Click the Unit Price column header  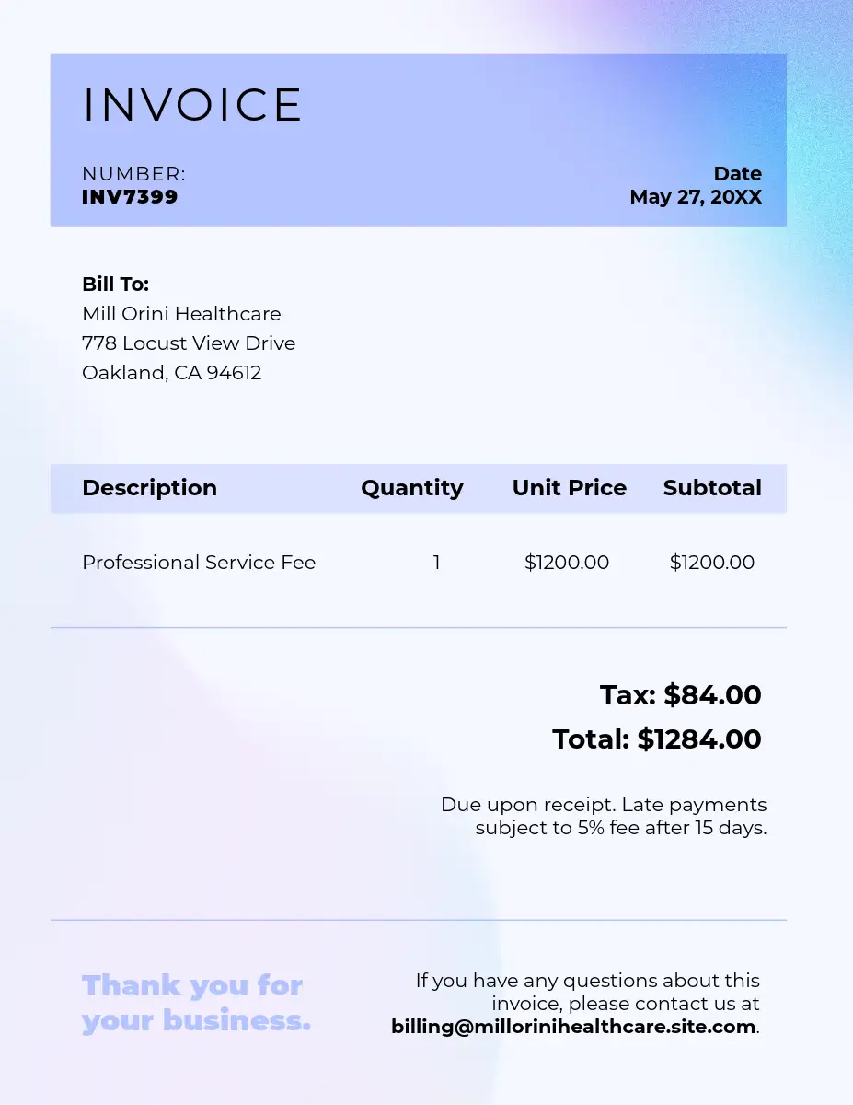[569, 488]
